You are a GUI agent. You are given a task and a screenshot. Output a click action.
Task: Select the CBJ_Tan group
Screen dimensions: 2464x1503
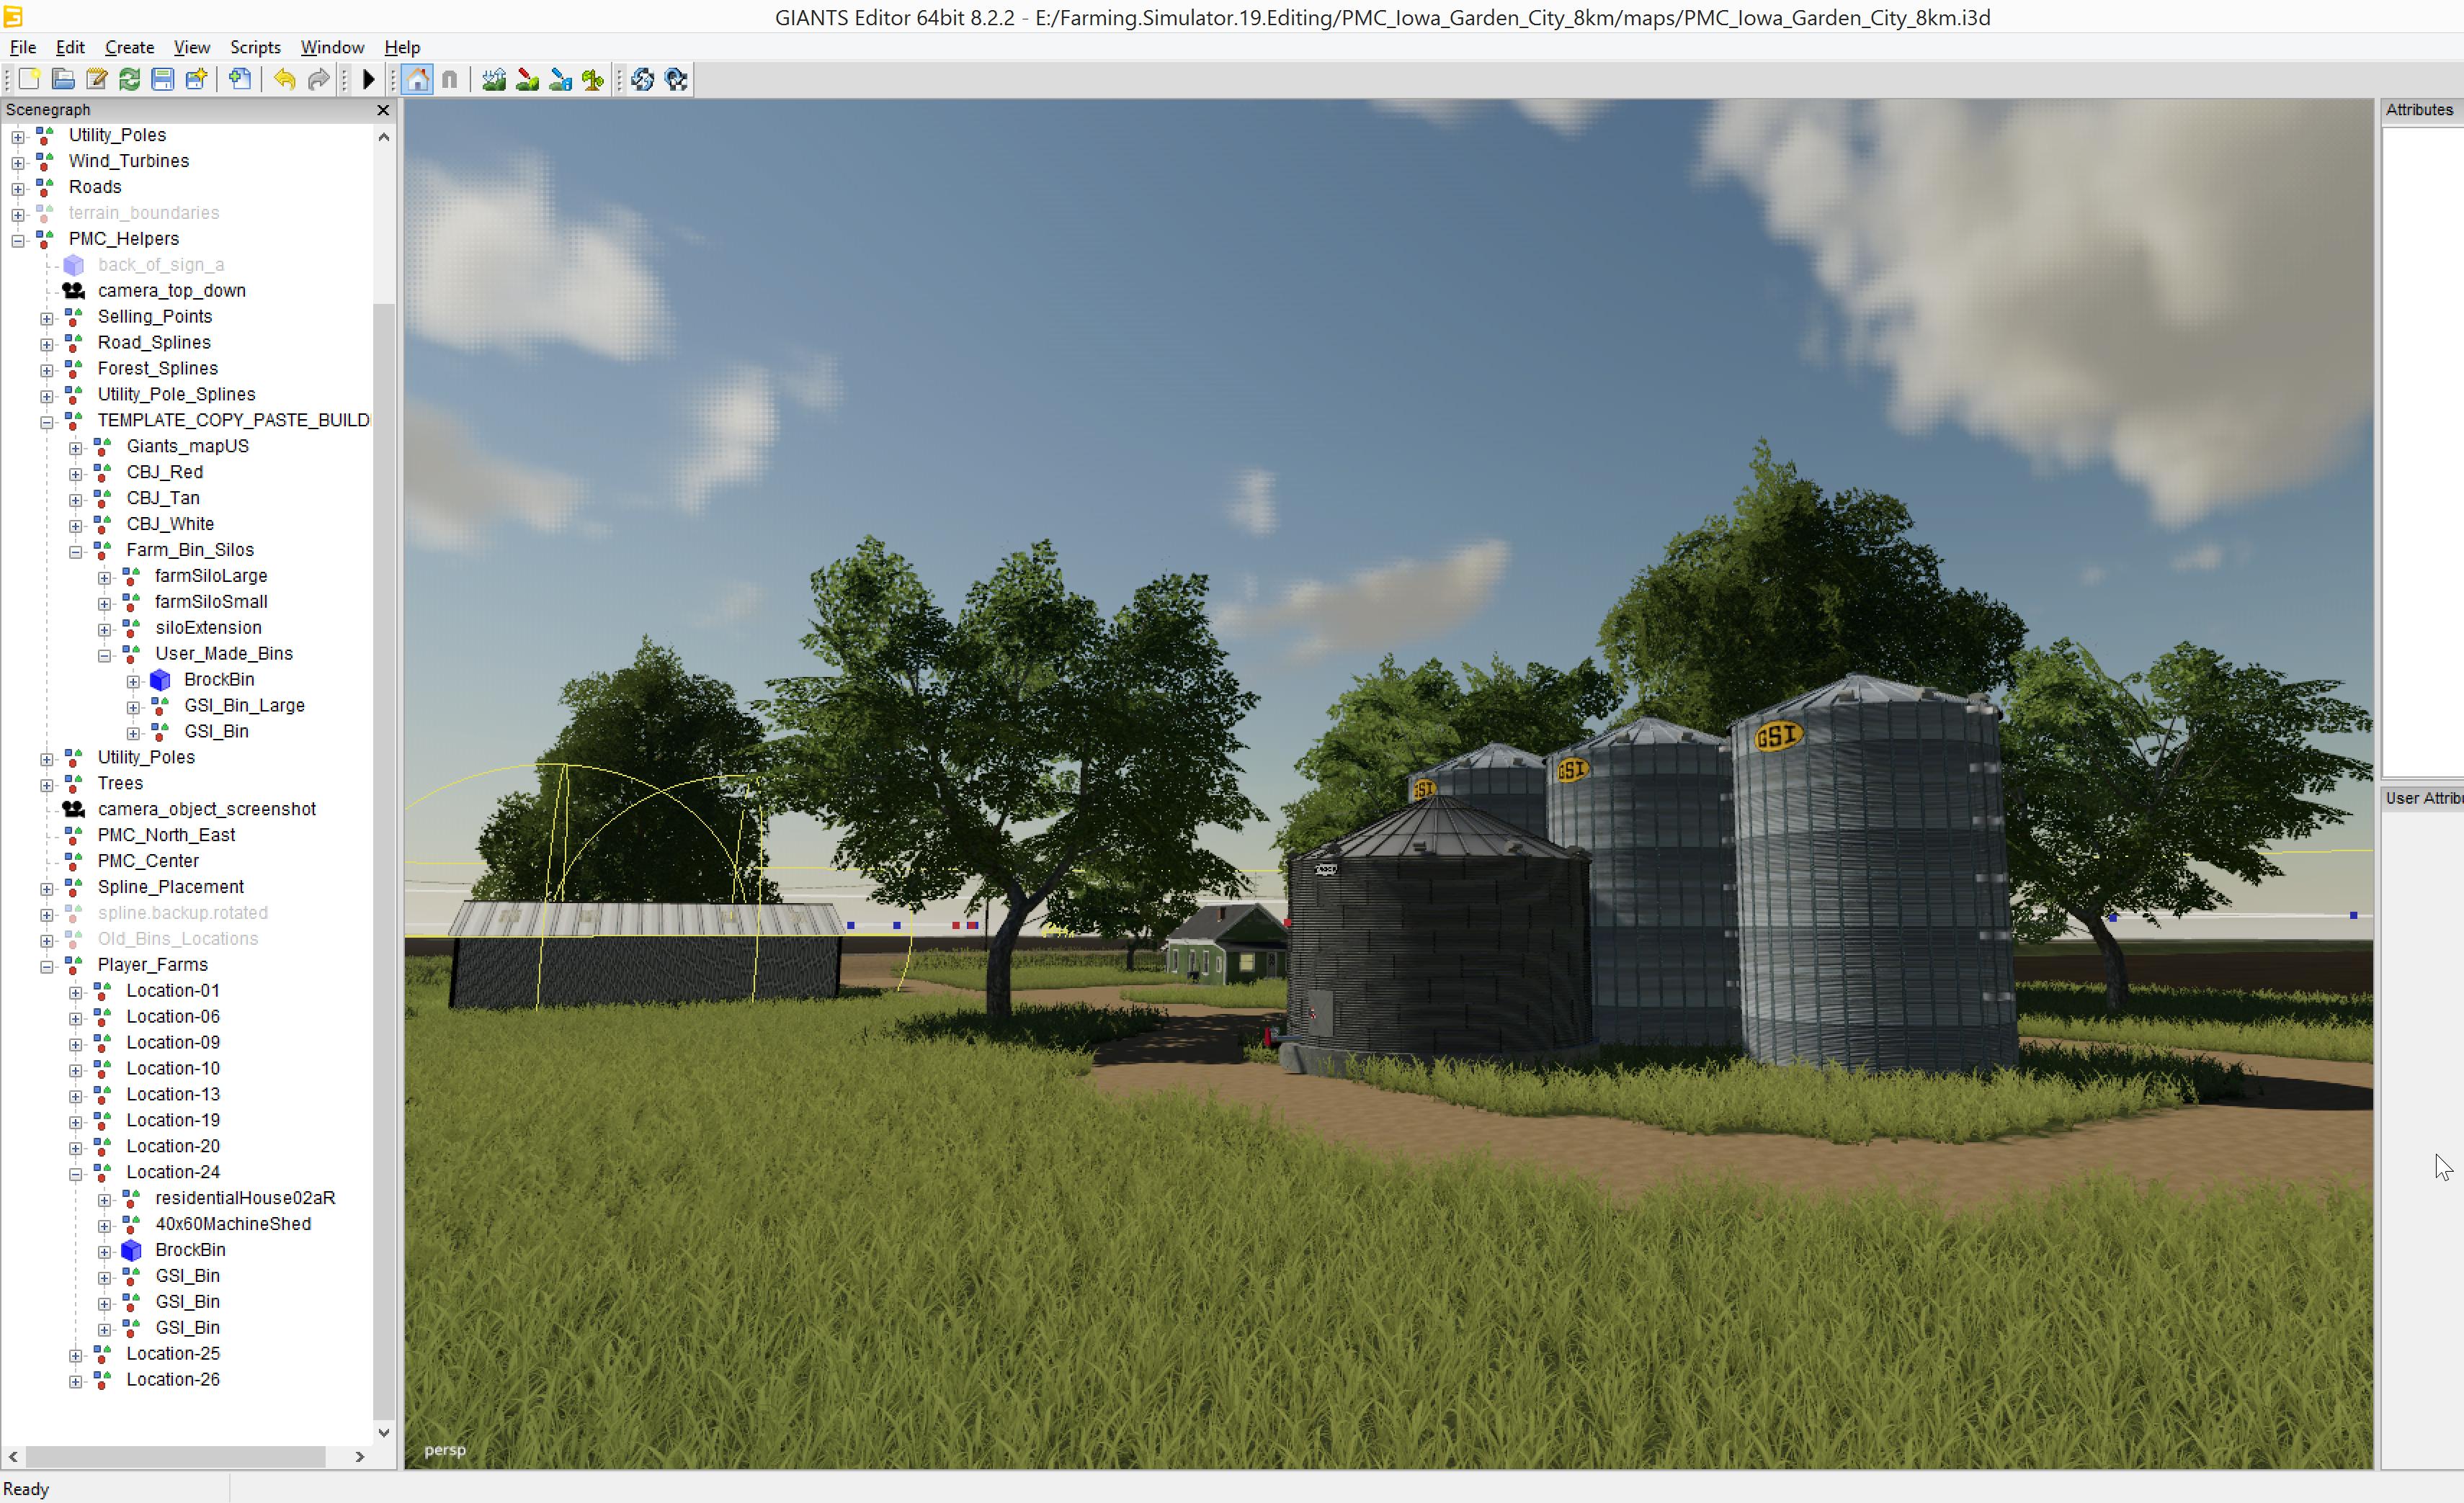tap(163, 498)
